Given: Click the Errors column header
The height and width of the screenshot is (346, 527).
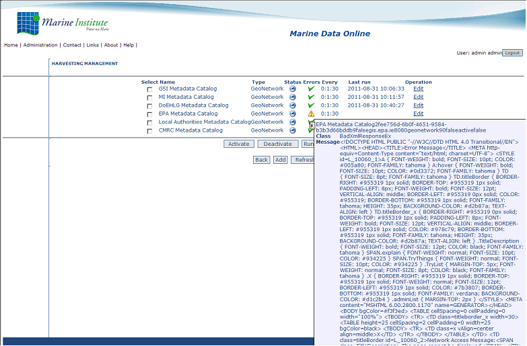Looking at the screenshot, I should [312, 82].
